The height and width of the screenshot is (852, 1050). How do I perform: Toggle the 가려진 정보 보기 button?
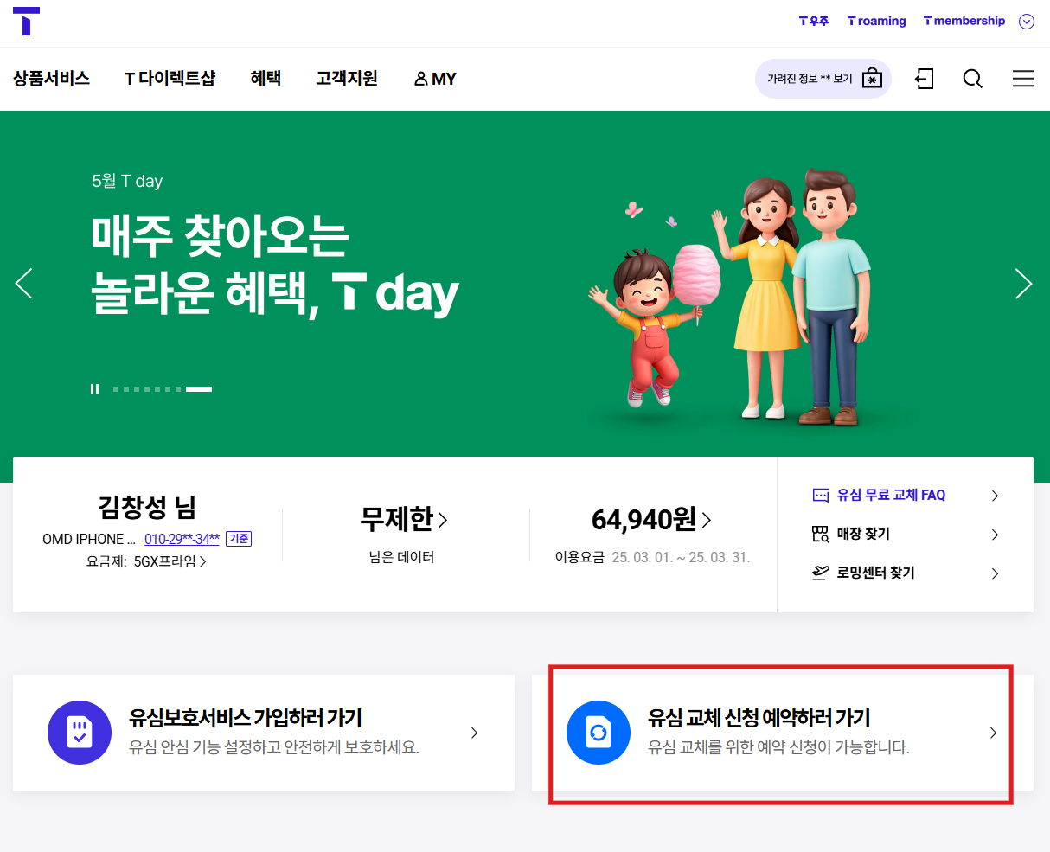[823, 79]
